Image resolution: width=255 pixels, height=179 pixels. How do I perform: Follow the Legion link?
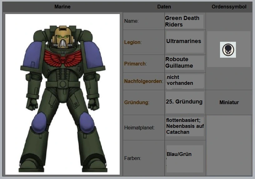[x=132, y=42]
